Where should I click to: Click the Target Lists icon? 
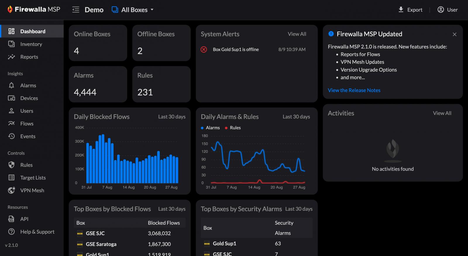[11, 177]
